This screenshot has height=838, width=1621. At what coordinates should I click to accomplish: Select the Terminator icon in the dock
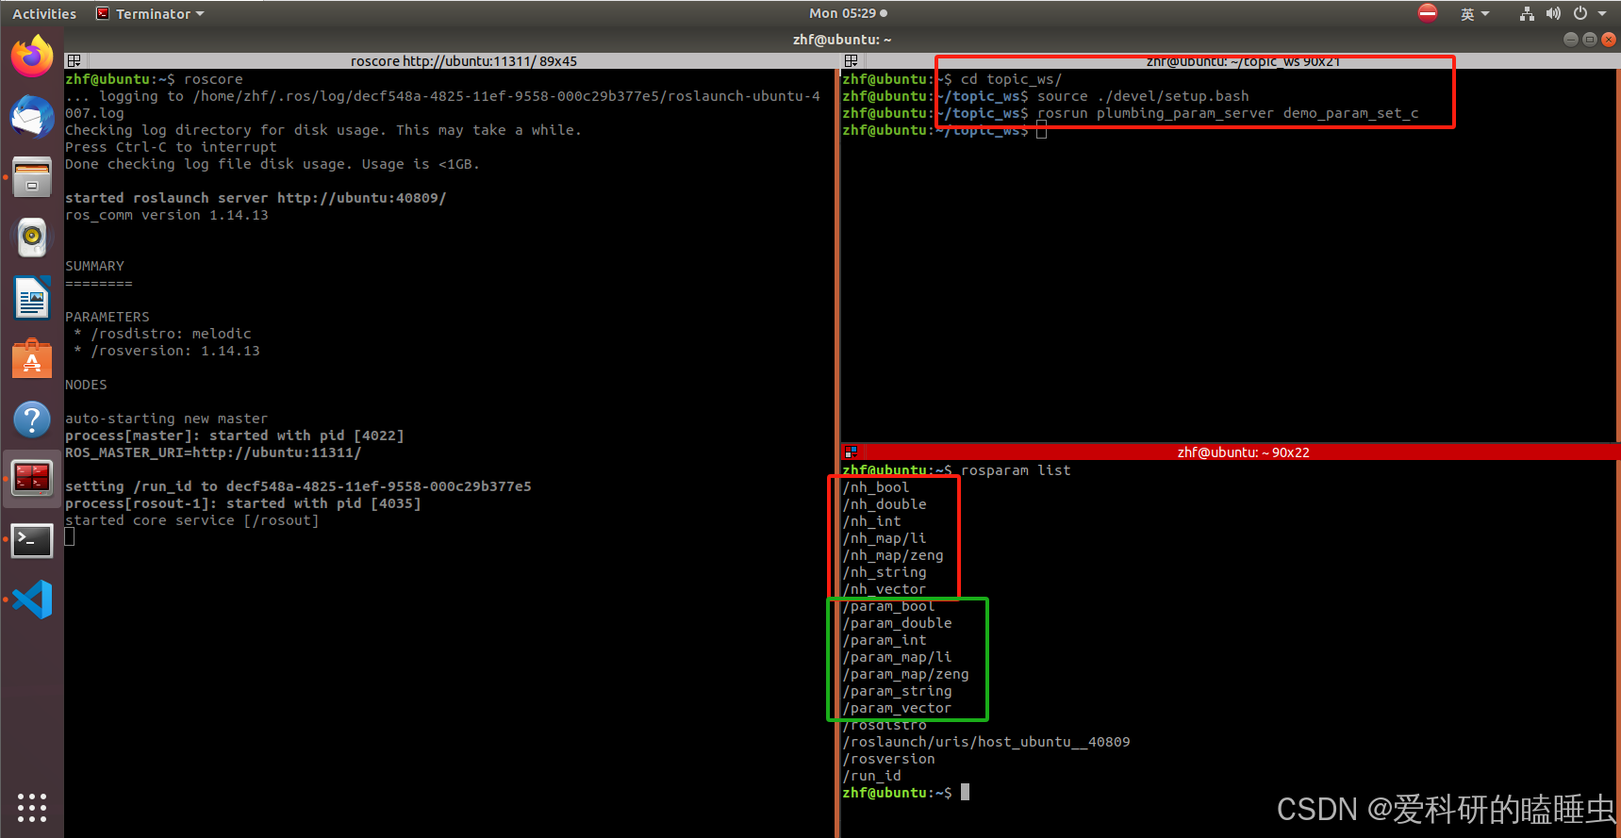click(32, 479)
